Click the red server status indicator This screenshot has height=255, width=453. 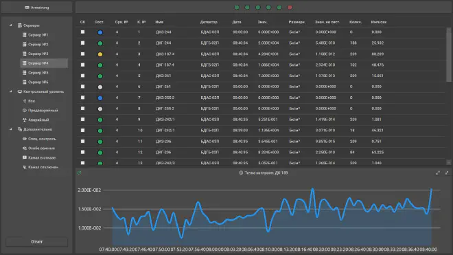point(290,8)
